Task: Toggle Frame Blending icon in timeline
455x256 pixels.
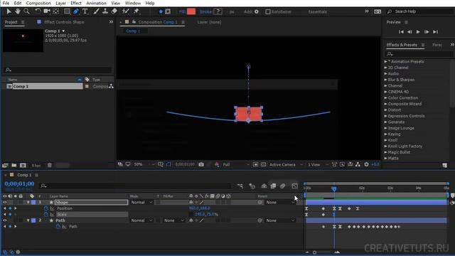Action: tap(273, 186)
